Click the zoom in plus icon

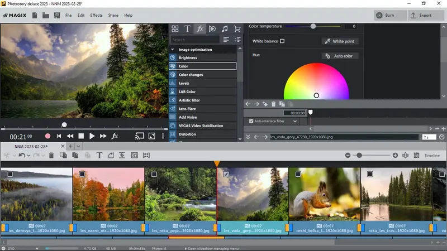pos(395,156)
